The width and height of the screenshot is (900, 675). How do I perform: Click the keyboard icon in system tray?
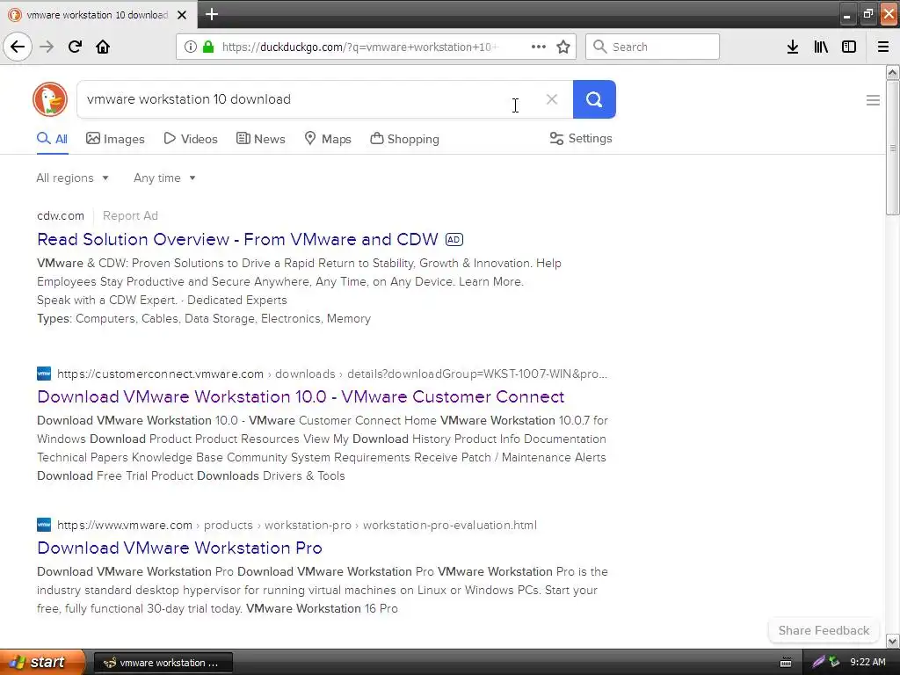coord(786,663)
